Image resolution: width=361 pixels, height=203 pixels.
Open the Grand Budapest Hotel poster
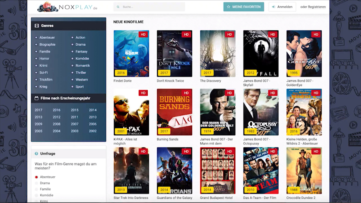coord(218,171)
